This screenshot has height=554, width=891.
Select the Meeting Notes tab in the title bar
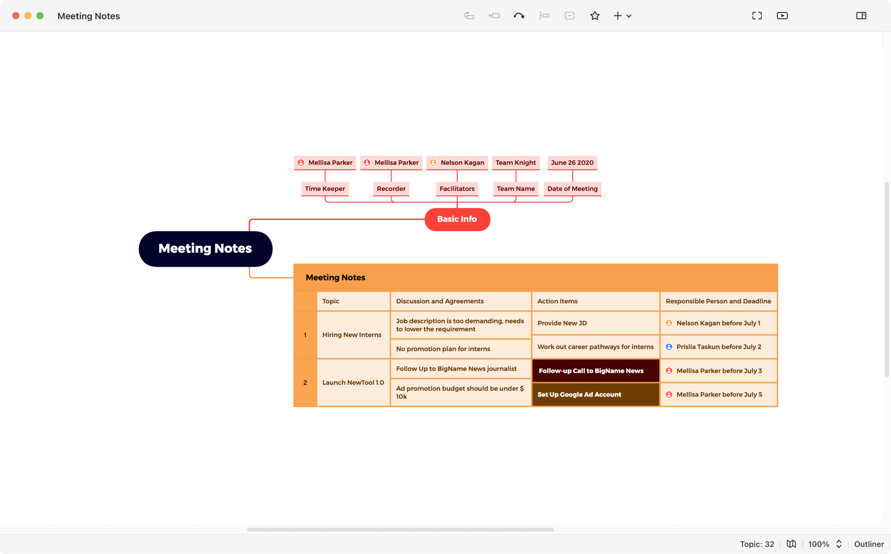pos(89,16)
